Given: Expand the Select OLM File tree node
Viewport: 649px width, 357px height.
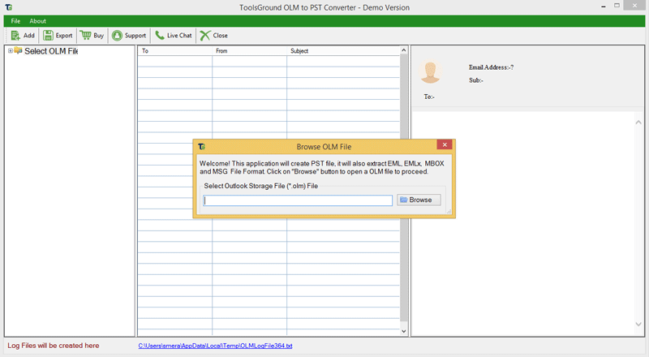Looking at the screenshot, I should pyautogui.click(x=11, y=51).
